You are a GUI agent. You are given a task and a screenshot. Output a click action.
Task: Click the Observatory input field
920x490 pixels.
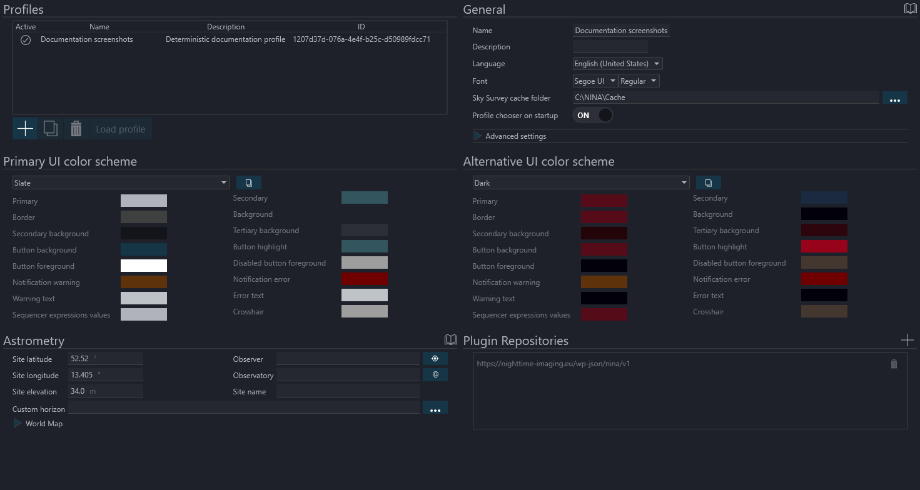[x=348, y=375]
